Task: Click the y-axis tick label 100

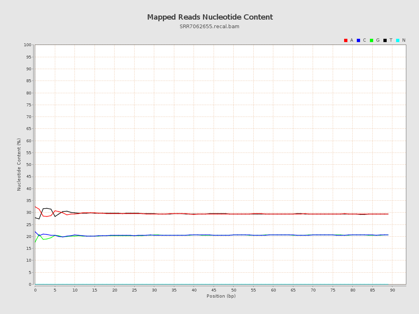Action: pos(27,45)
